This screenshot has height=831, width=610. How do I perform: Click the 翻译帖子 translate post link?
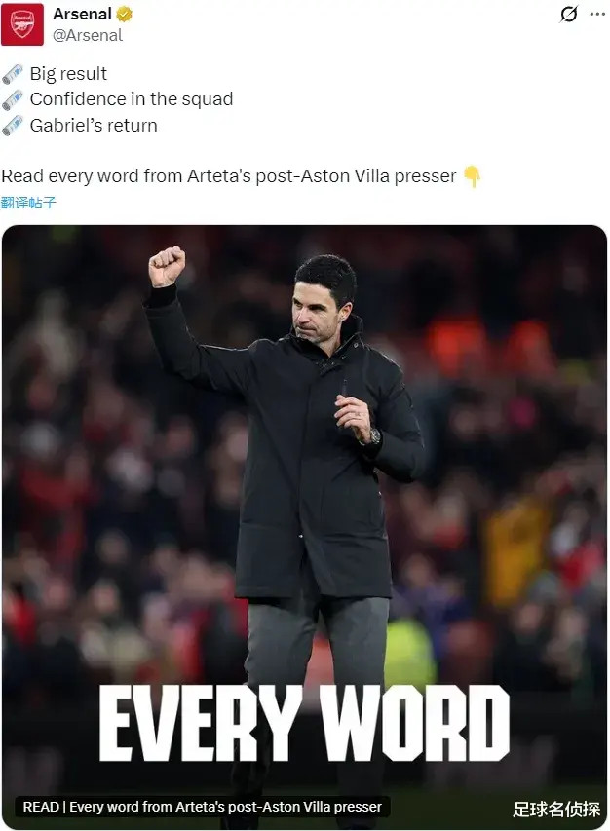28,203
